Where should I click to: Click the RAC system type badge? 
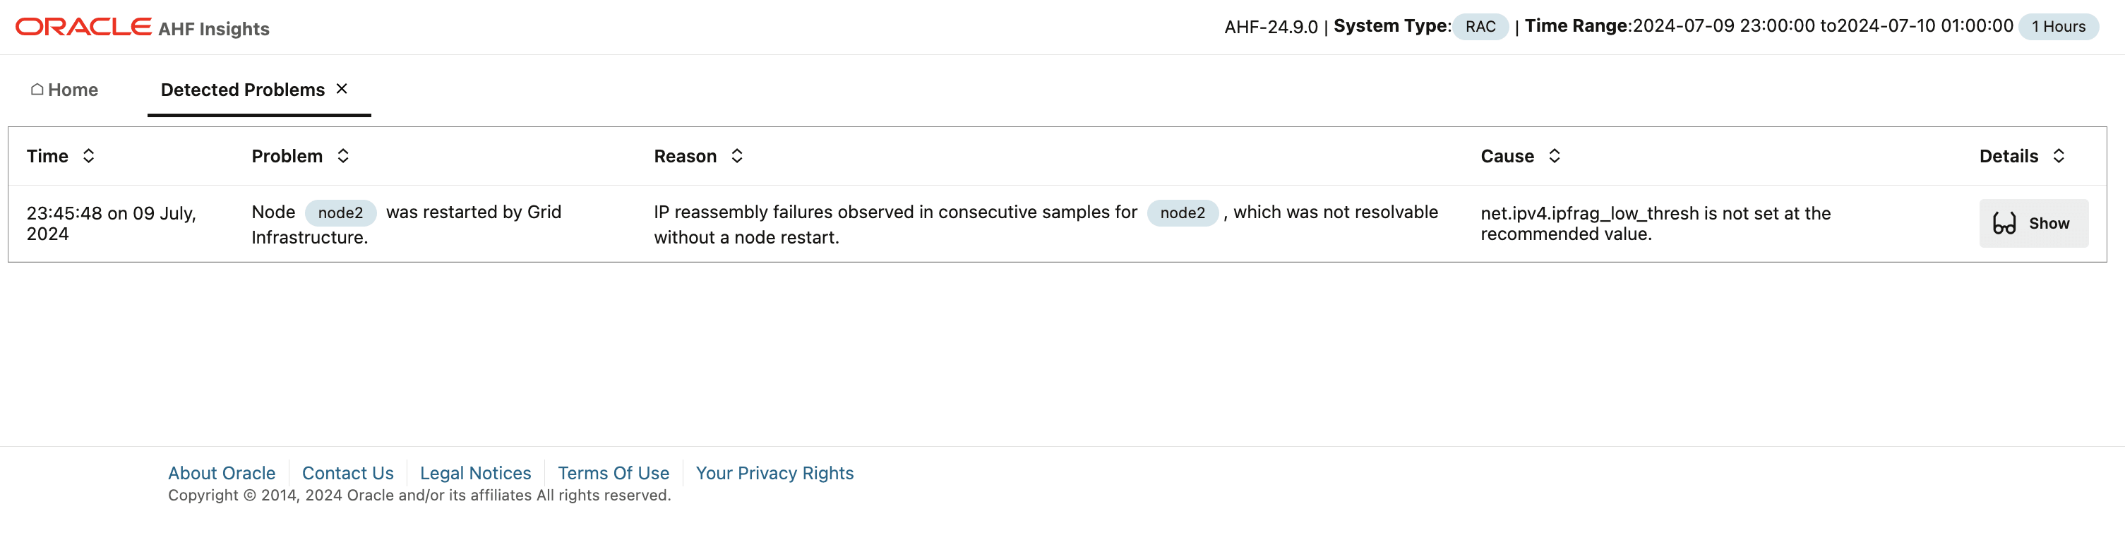pos(1480,26)
